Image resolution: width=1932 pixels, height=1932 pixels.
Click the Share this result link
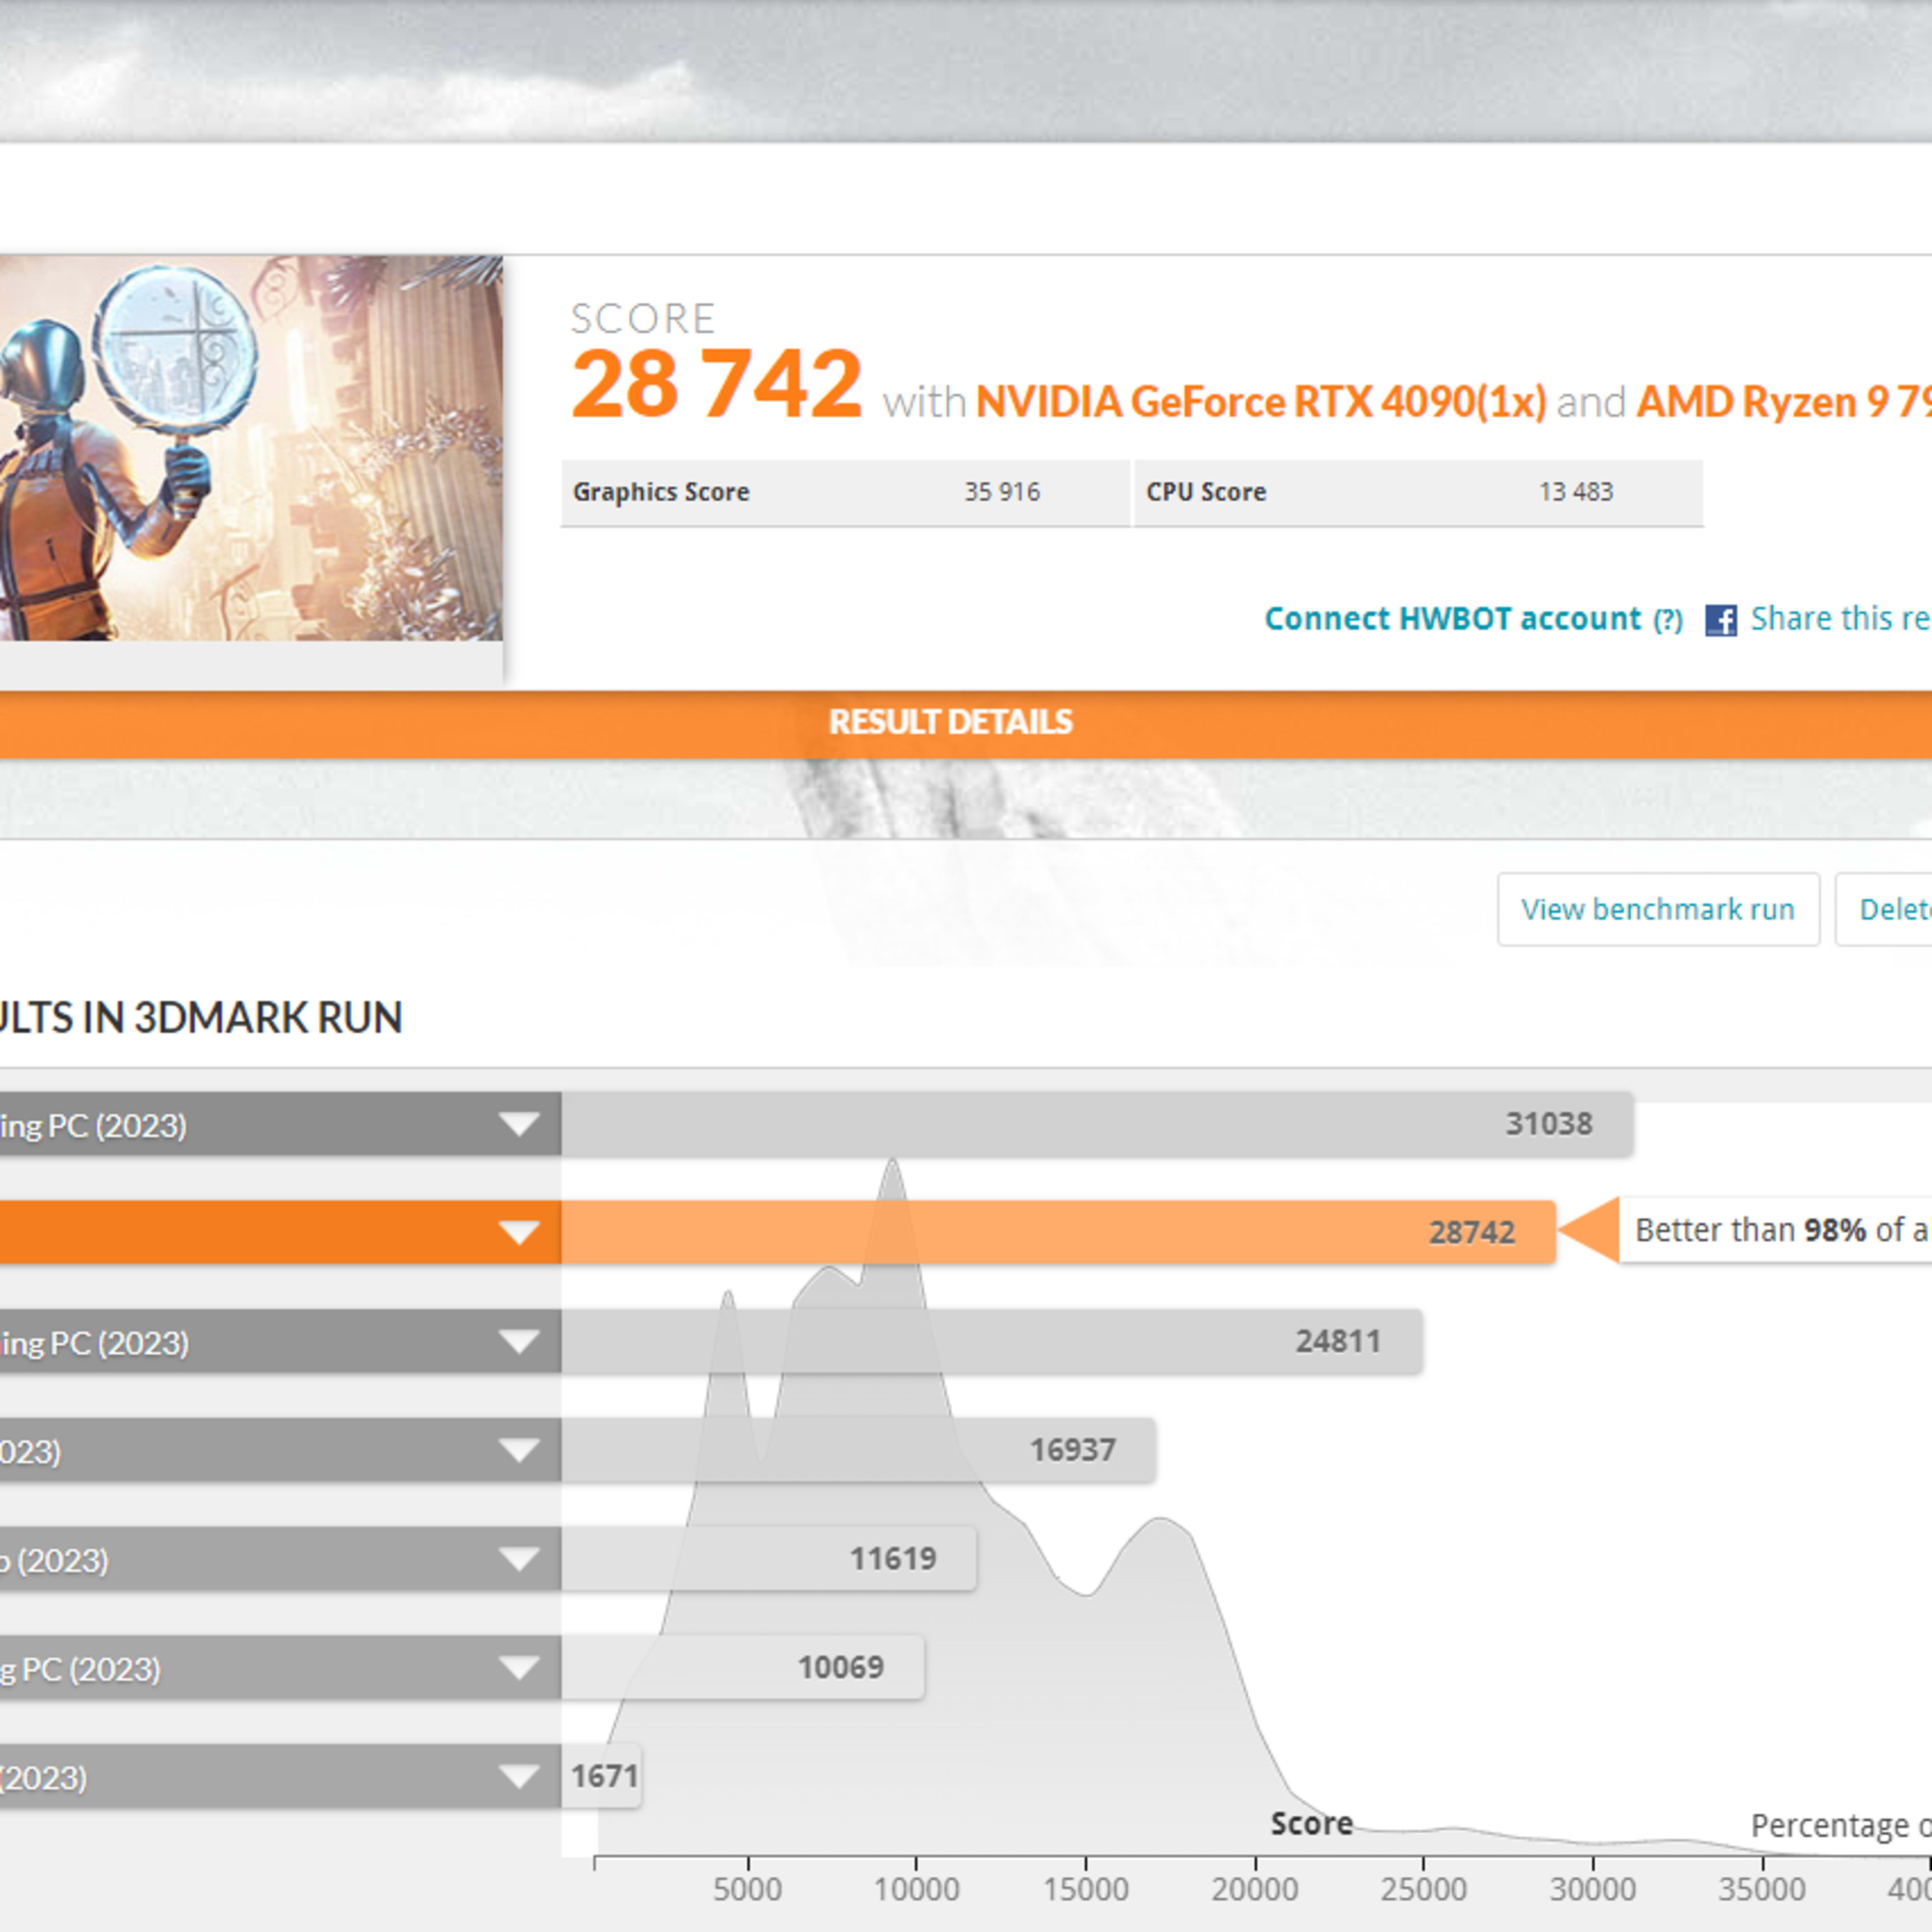pyautogui.click(x=1840, y=619)
